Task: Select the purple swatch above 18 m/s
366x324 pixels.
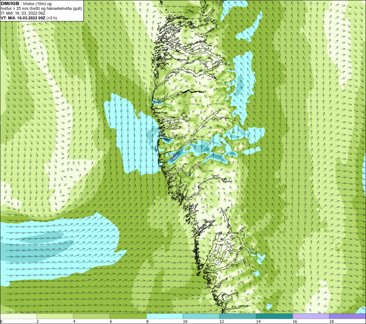Action: click(x=348, y=316)
